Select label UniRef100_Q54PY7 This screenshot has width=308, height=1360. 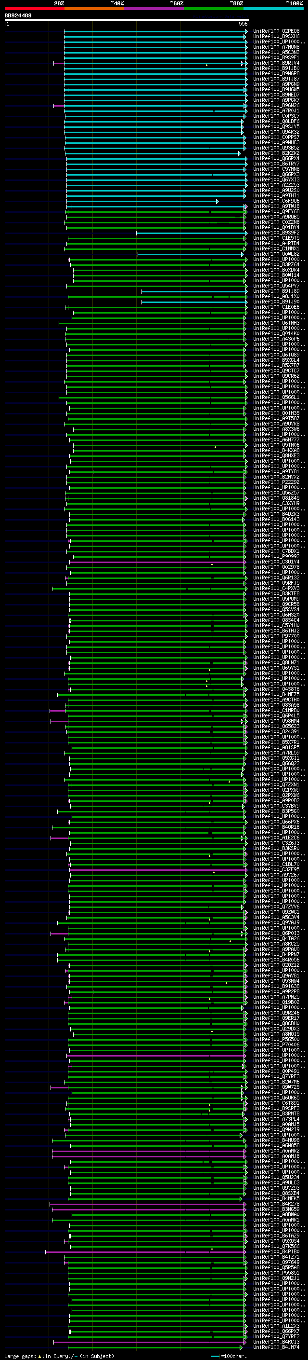click(276, 286)
